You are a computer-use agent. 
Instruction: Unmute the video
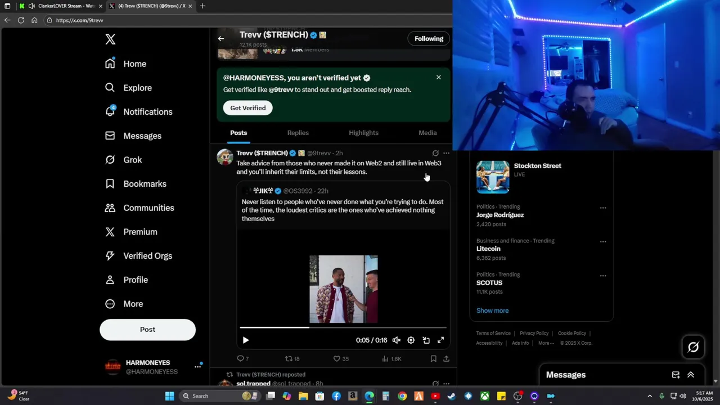pos(396,340)
